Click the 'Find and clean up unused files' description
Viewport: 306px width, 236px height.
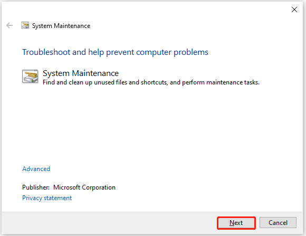(151, 82)
